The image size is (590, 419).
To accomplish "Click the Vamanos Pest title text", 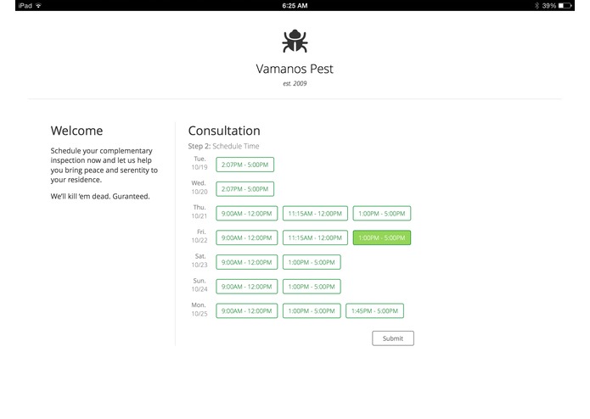I will pyautogui.click(x=295, y=69).
